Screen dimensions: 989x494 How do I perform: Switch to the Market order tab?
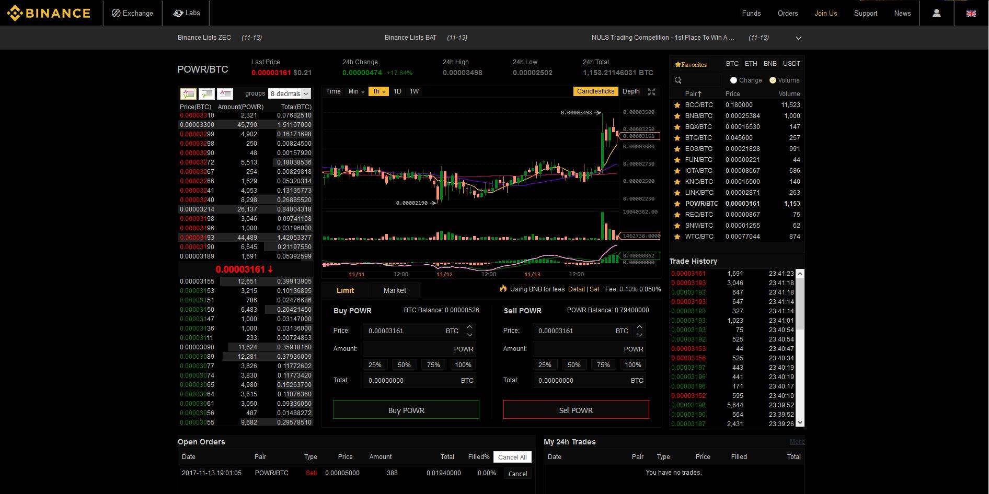click(395, 290)
